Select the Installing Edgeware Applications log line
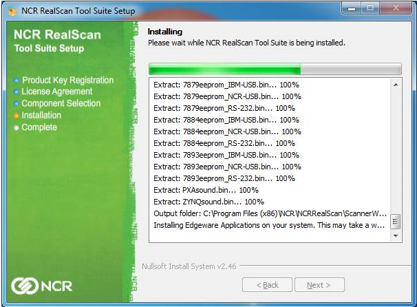The width and height of the screenshot is (417, 307). pos(269,225)
